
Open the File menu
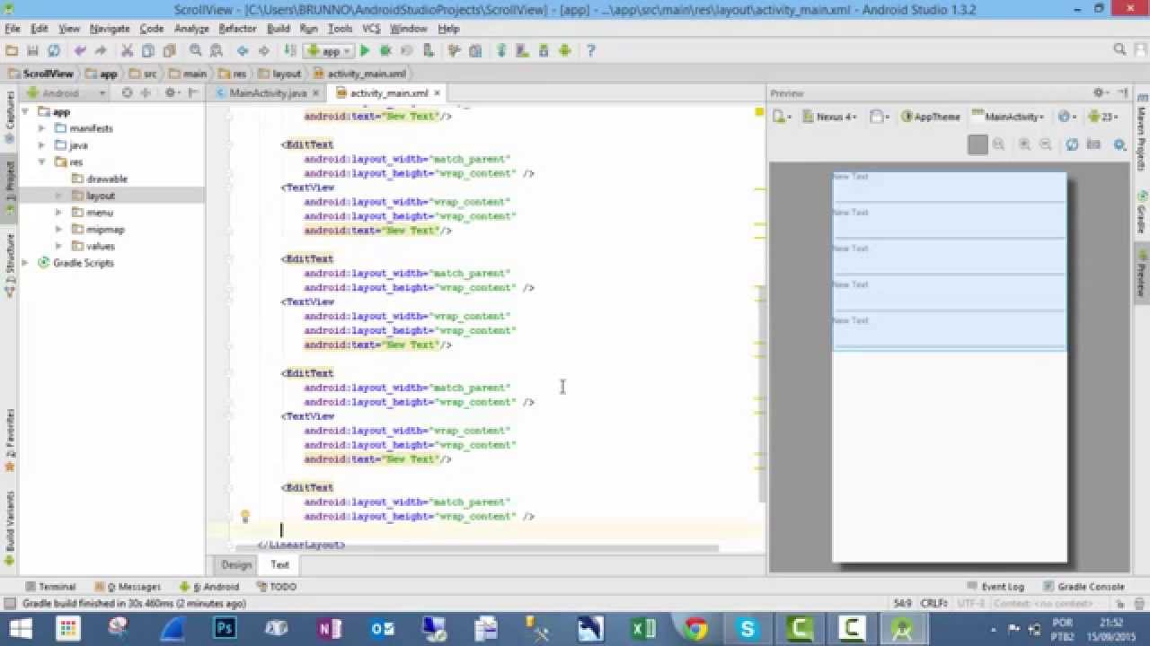12,29
